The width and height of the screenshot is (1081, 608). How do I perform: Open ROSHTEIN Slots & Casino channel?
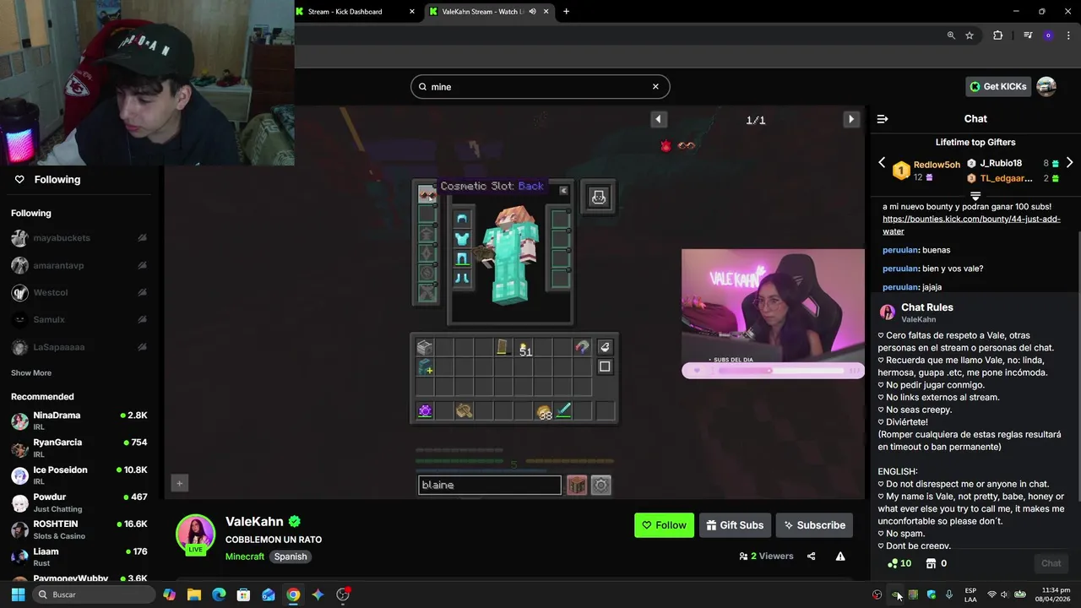(x=79, y=529)
